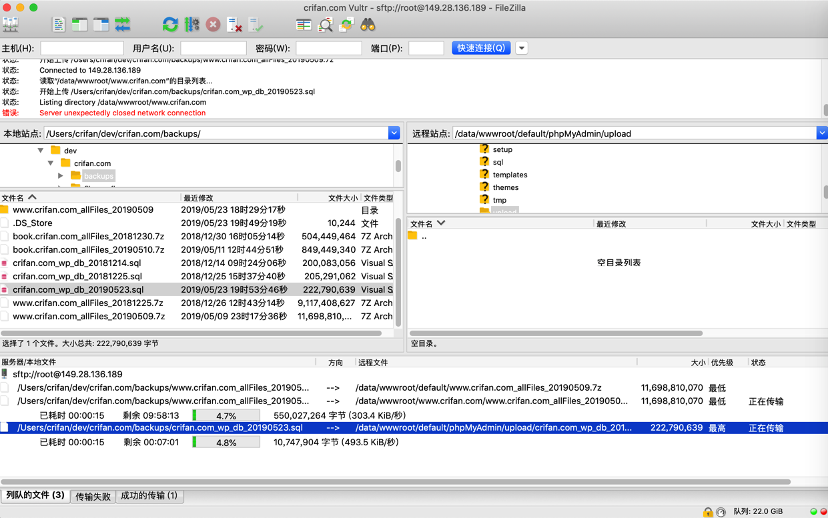The image size is (828, 518).
Task: Switch to the 列队的文件 (3) tab
Action: [x=35, y=495]
